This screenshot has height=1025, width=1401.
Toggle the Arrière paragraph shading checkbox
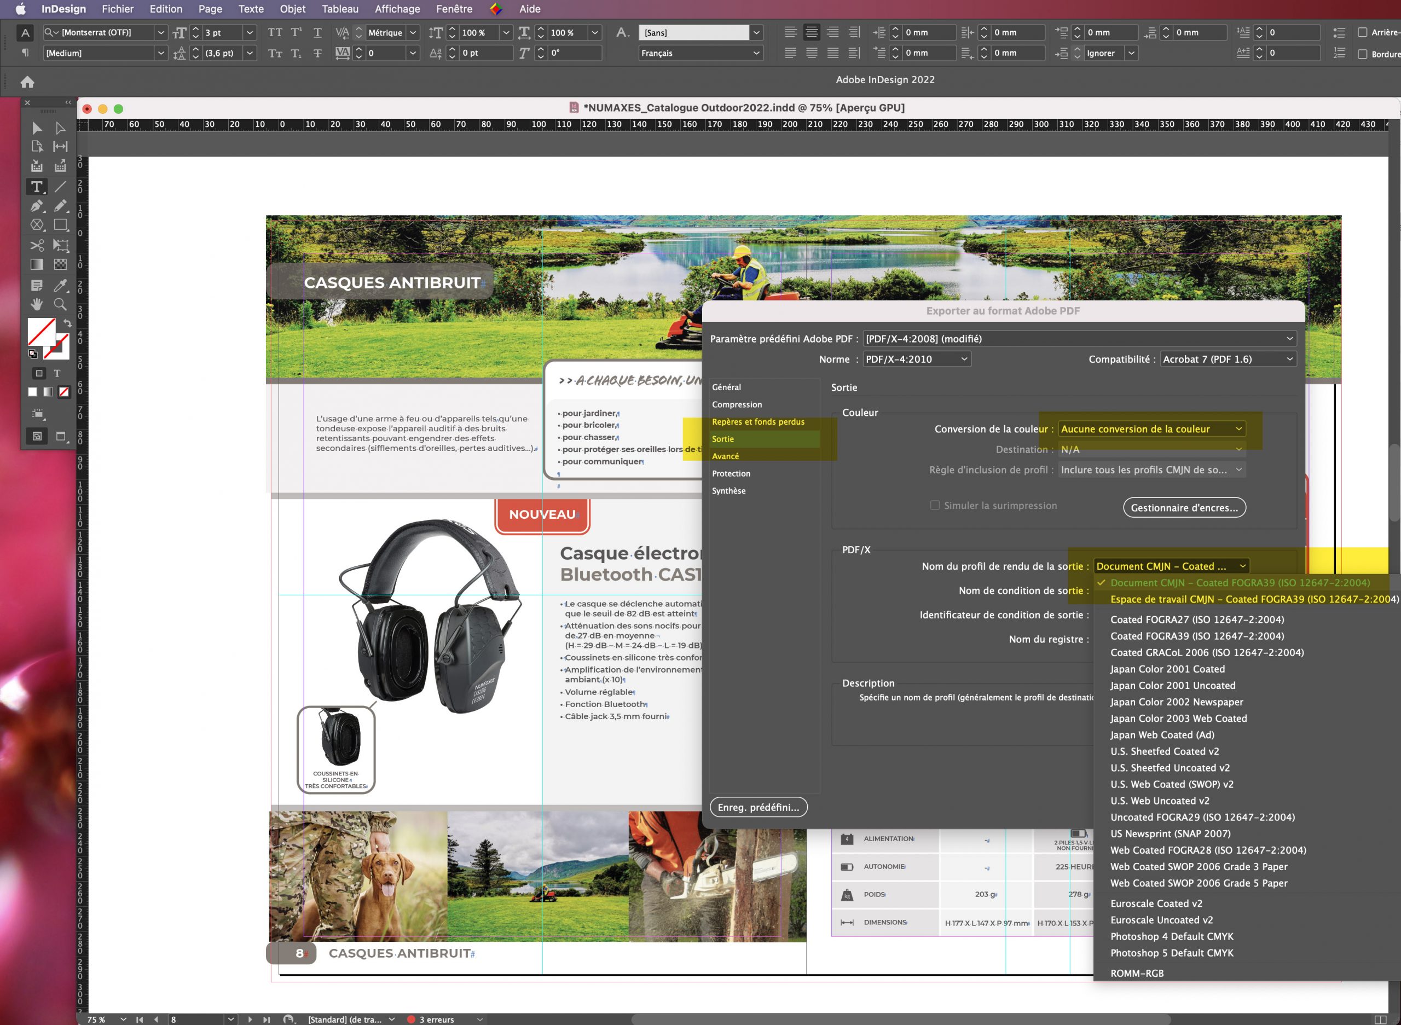1363,32
